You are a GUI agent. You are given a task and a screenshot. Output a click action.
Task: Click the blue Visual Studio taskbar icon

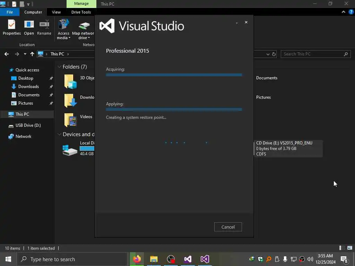188,259
